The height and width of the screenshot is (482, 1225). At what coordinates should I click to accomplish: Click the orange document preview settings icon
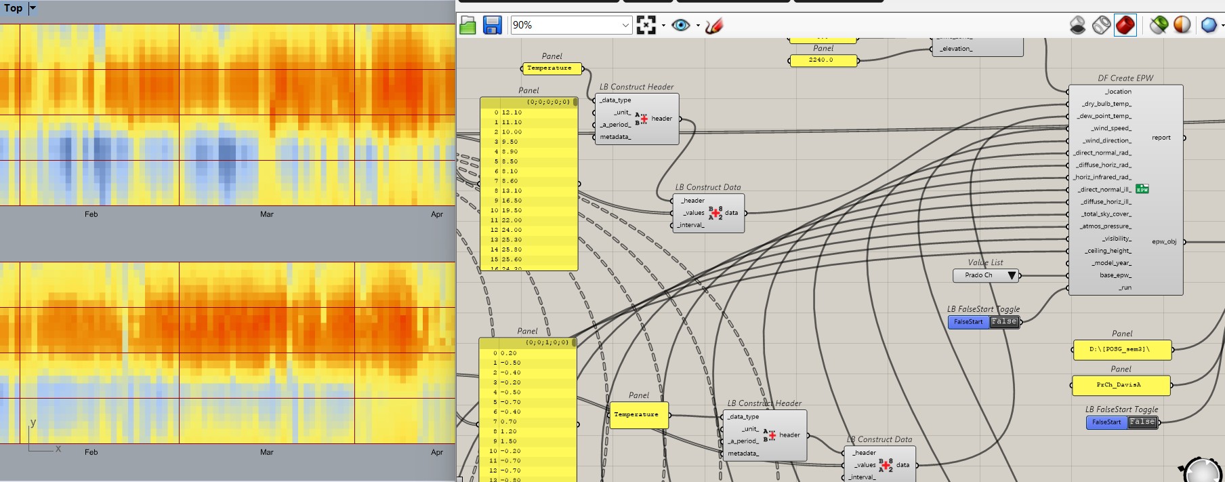pyautogui.click(x=1182, y=26)
